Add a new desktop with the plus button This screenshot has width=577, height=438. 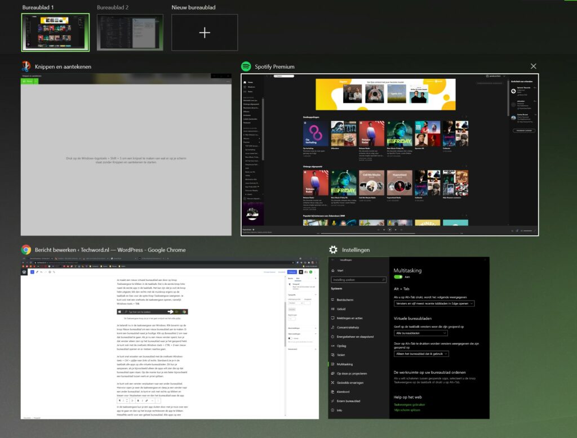coord(205,32)
